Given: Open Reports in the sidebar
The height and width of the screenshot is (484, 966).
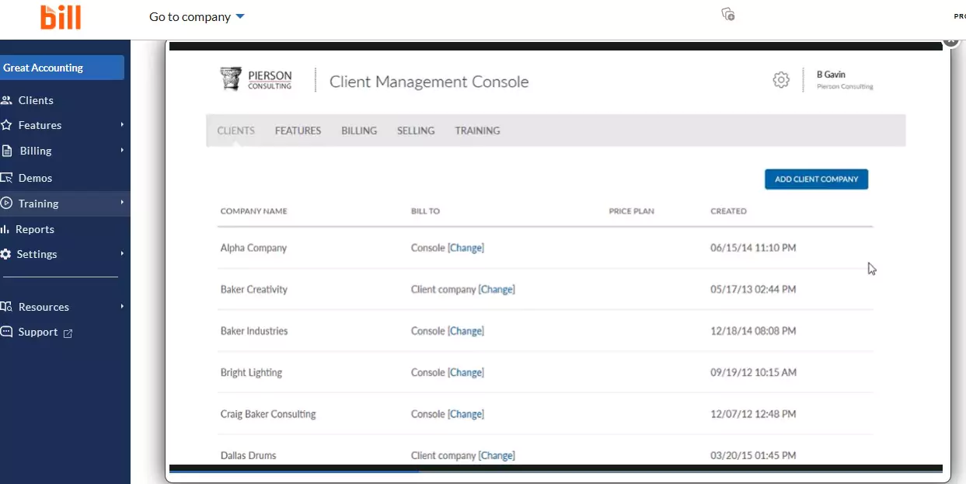Looking at the screenshot, I should [x=35, y=229].
